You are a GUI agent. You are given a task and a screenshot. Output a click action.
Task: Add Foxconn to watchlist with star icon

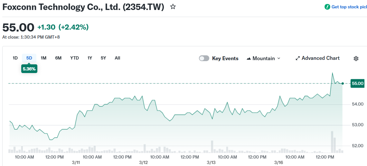pos(173,7)
